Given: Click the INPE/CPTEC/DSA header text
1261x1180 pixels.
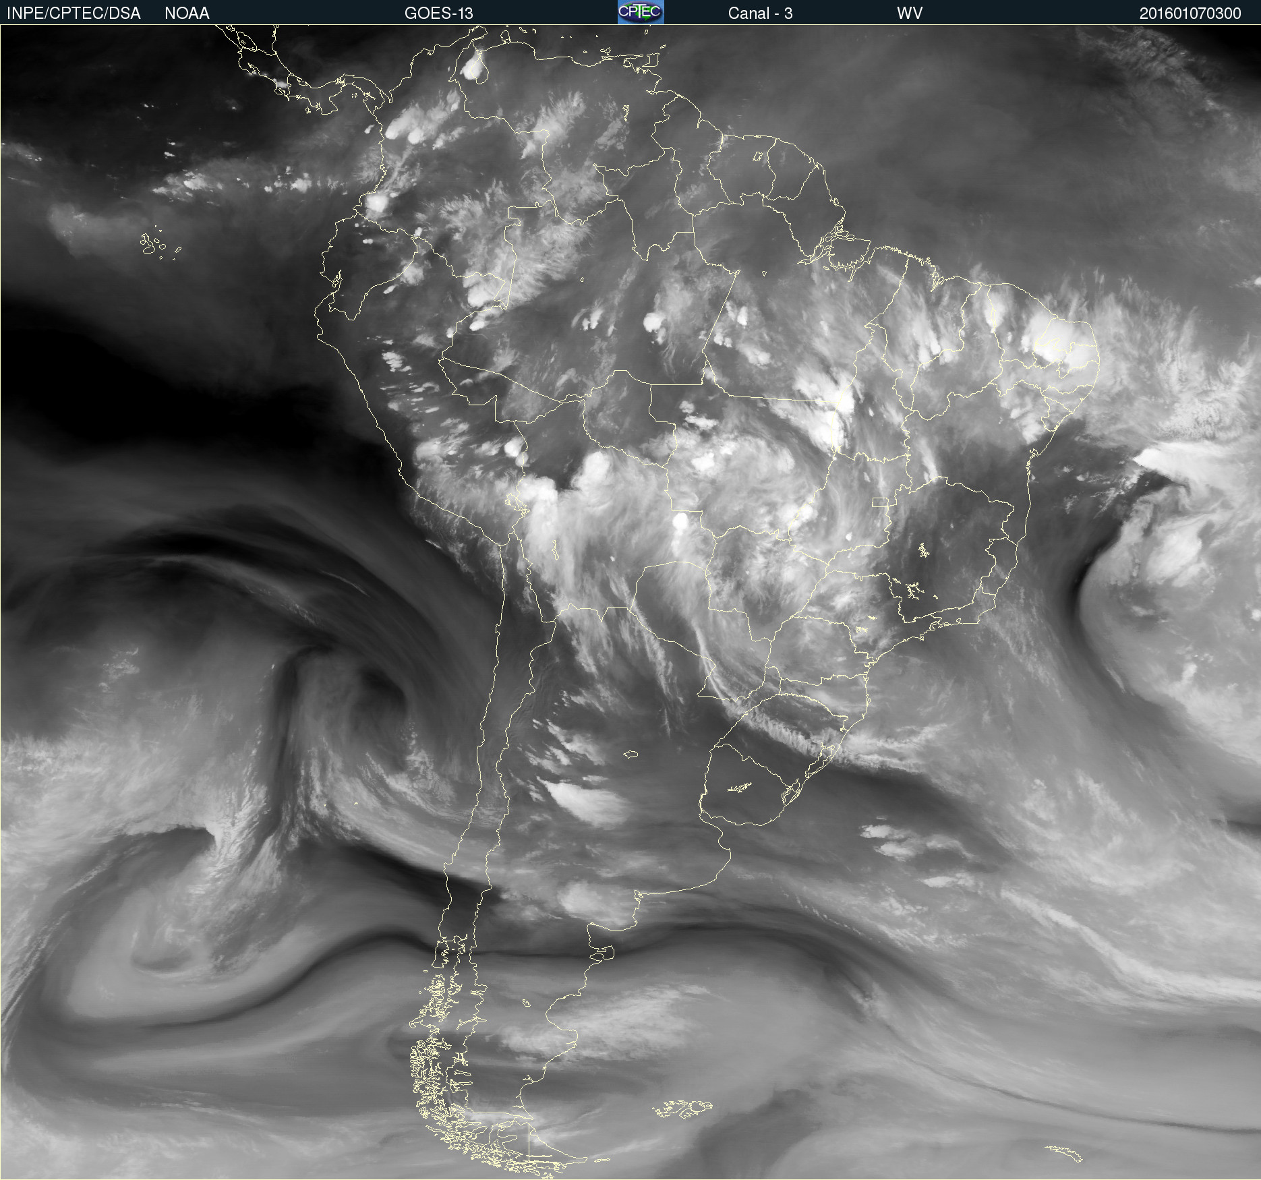Looking at the screenshot, I should 74,13.
